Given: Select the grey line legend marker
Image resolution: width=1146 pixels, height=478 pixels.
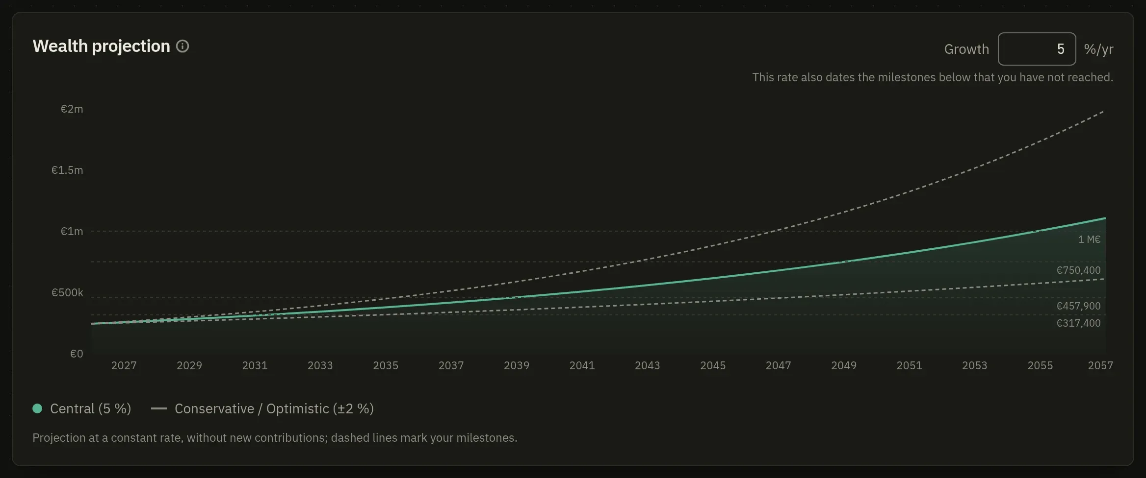Looking at the screenshot, I should point(159,408).
